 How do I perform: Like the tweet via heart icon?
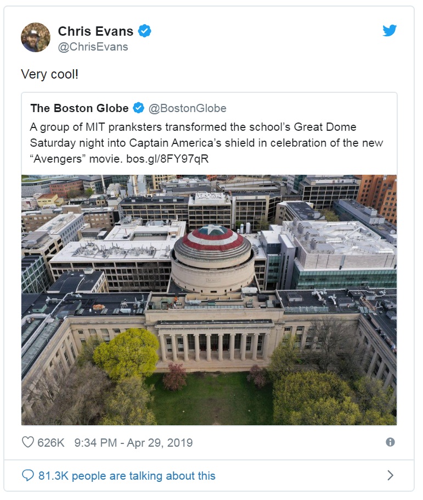[x=28, y=442]
